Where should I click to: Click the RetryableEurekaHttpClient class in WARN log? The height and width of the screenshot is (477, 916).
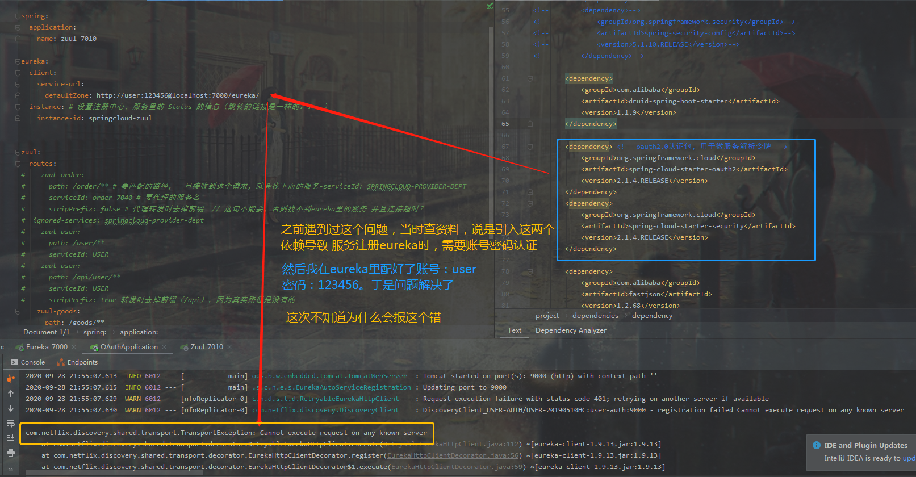[325, 399]
